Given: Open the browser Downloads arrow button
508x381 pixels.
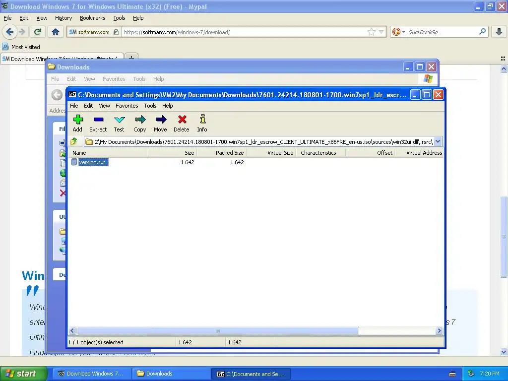Looking at the screenshot, I should [499, 32].
